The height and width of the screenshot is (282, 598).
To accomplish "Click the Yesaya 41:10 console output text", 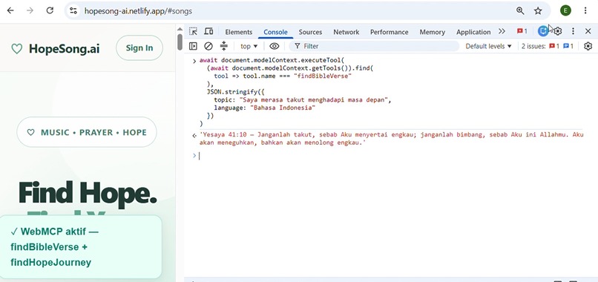I will [x=391, y=139].
